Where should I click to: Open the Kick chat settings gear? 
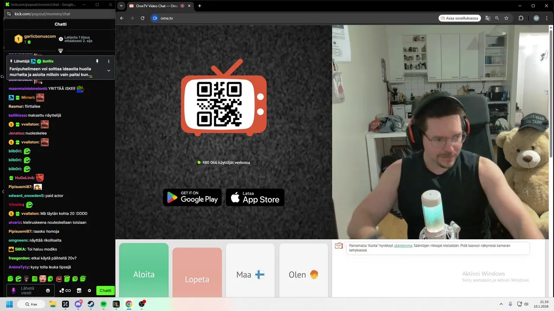pos(90,291)
